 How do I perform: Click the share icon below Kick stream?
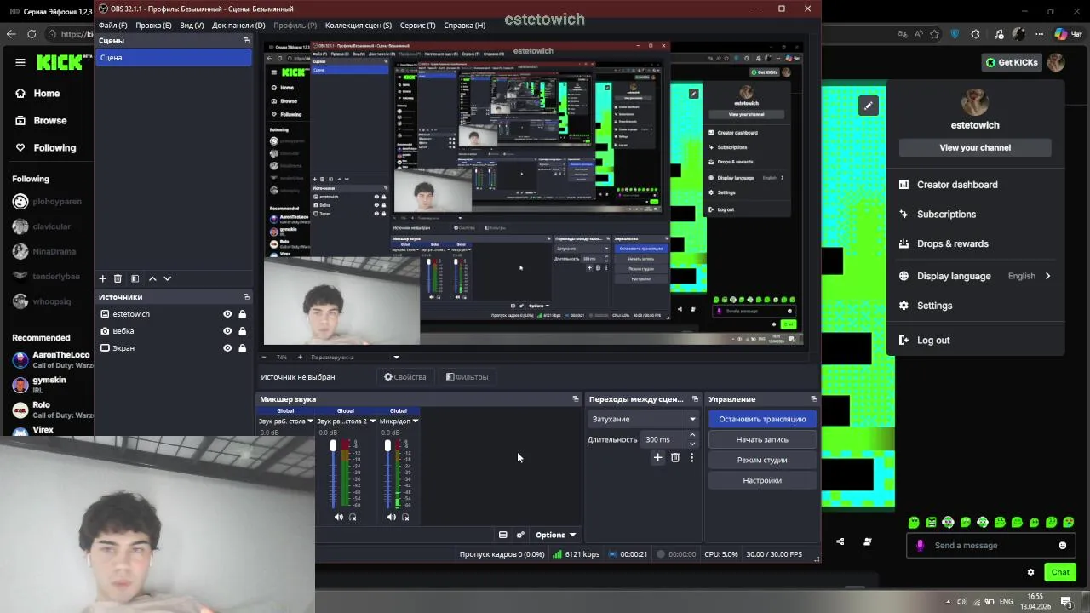[x=840, y=541]
